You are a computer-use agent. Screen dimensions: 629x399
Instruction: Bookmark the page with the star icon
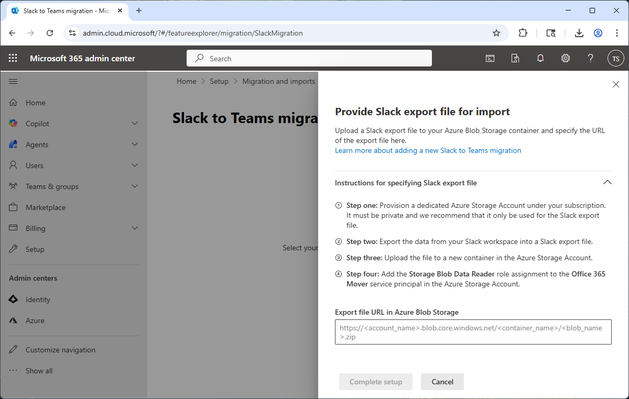click(x=496, y=32)
